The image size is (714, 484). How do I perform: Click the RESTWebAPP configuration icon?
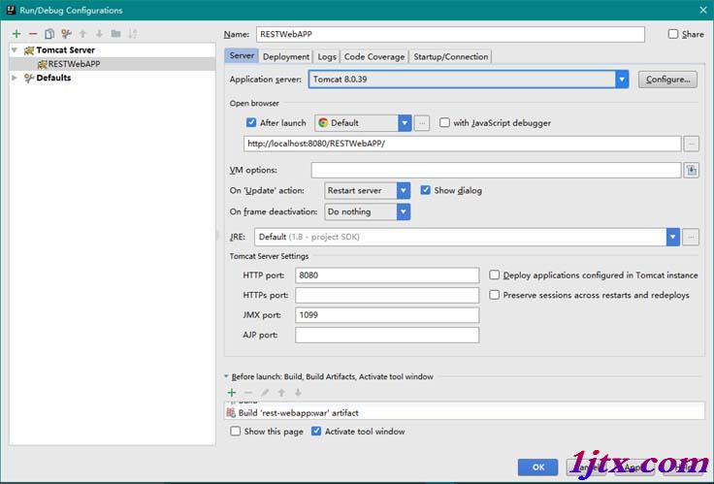[x=43, y=64]
